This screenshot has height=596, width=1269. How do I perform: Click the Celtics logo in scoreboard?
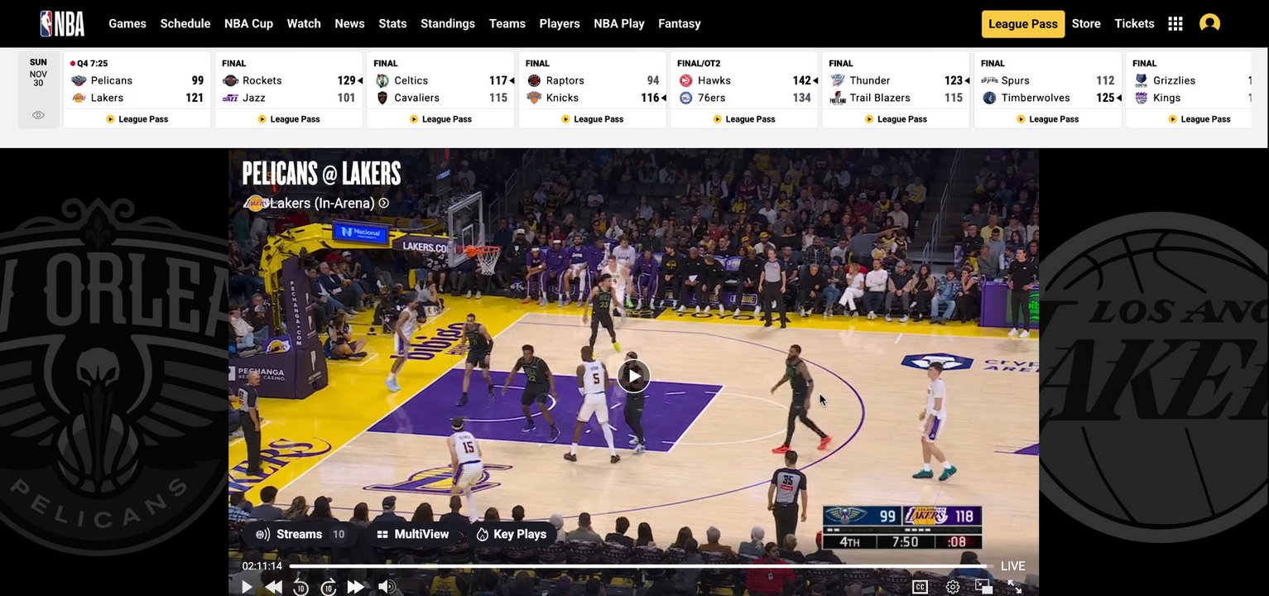click(382, 80)
